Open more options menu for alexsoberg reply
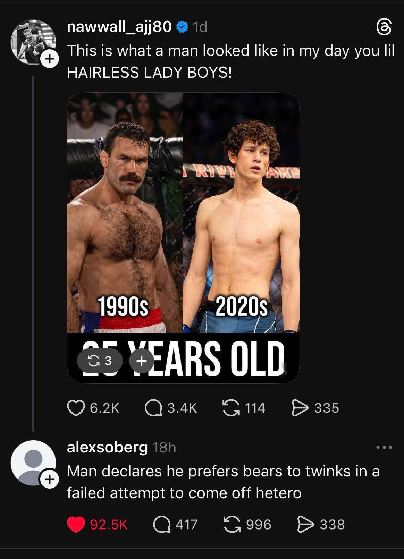This screenshot has height=559, width=404. pyautogui.click(x=384, y=447)
